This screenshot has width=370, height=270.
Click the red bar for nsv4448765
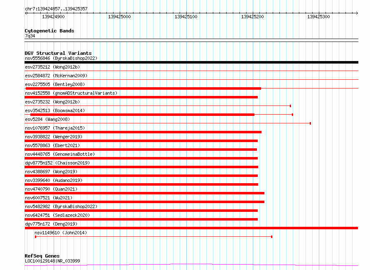(141, 158)
